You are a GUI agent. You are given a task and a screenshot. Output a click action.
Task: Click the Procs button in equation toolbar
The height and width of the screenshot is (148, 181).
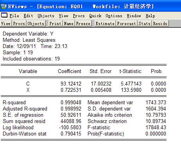pyautogui.click(x=19, y=23)
